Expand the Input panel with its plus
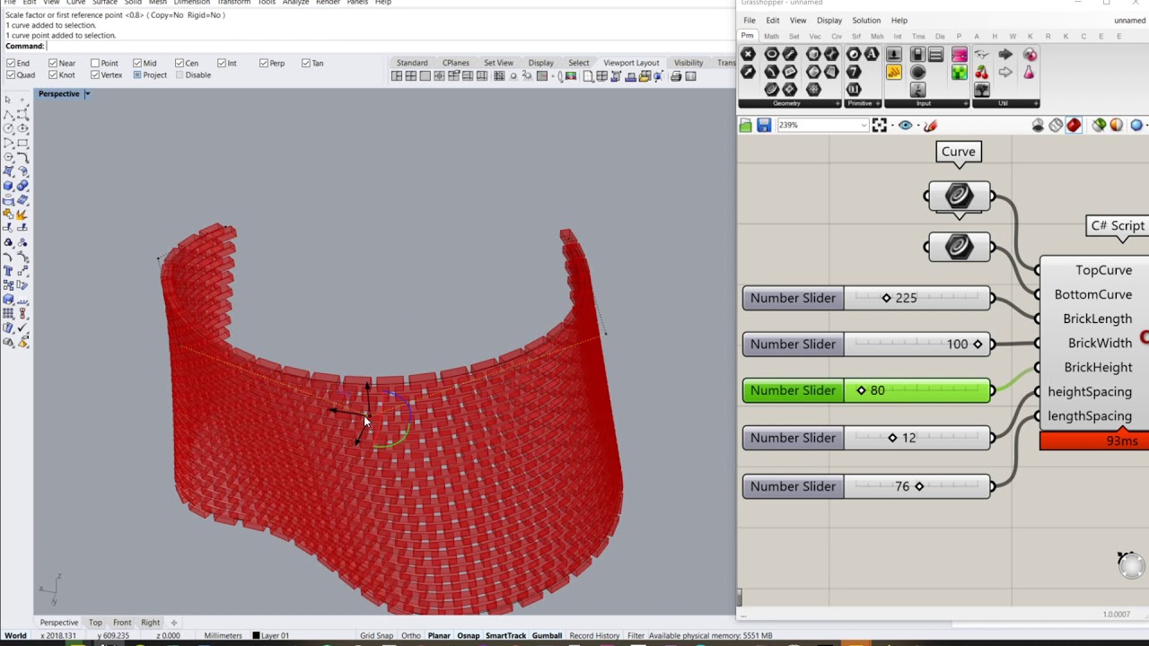 point(967,103)
